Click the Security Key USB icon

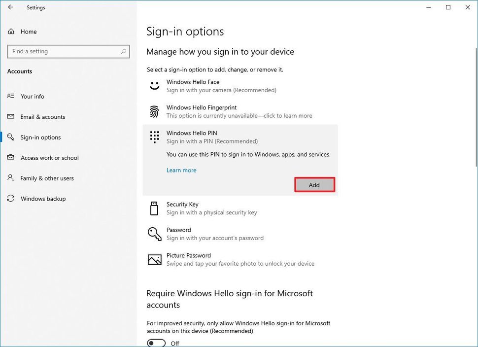click(x=154, y=208)
